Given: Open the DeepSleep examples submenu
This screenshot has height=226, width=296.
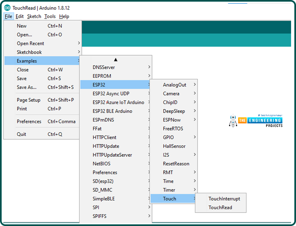Looking at the screenshot, I should (x=174, y=111).
